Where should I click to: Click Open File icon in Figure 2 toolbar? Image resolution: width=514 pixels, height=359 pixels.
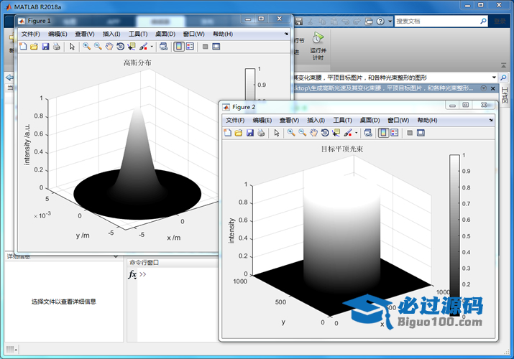click(x=239, y=133)
